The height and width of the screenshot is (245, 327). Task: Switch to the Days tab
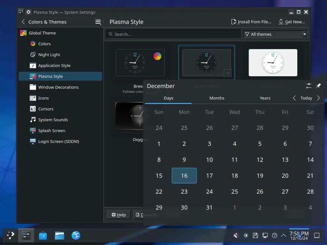point(169,98)
